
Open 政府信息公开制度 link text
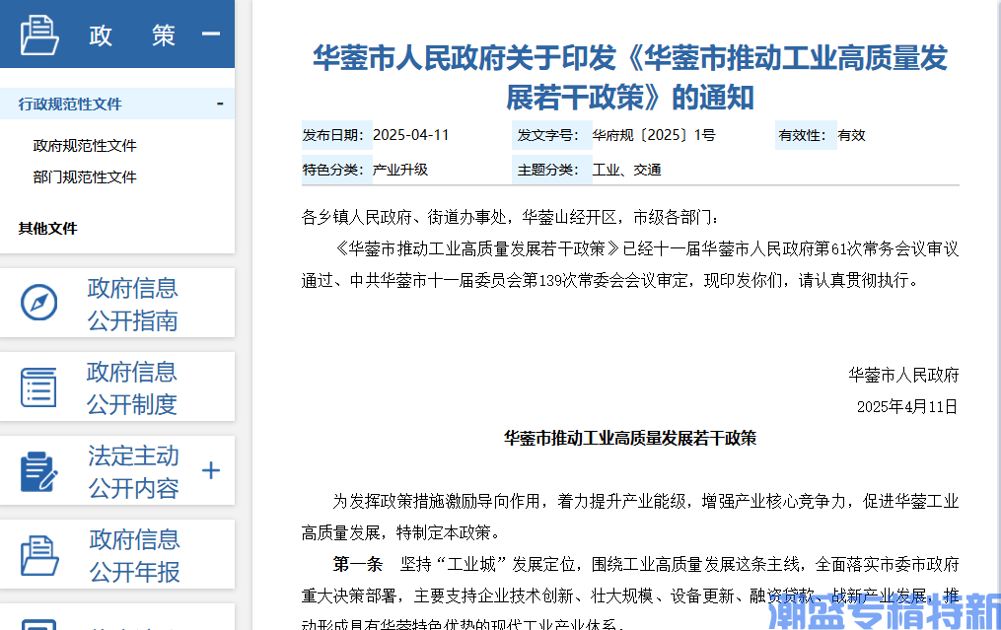[x=131, y=388]
